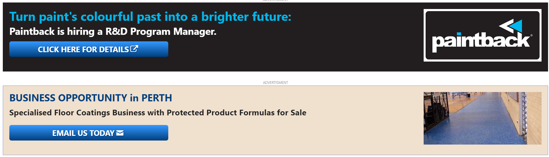This screenshot has width=549, height=157.
Task: Click the word 'PERTH' in the headline
Action: (x=156, y=98)
